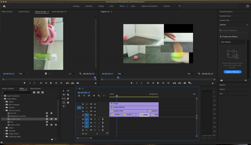Open Program playback resolution Full dropdown

(x=192, y=74)
